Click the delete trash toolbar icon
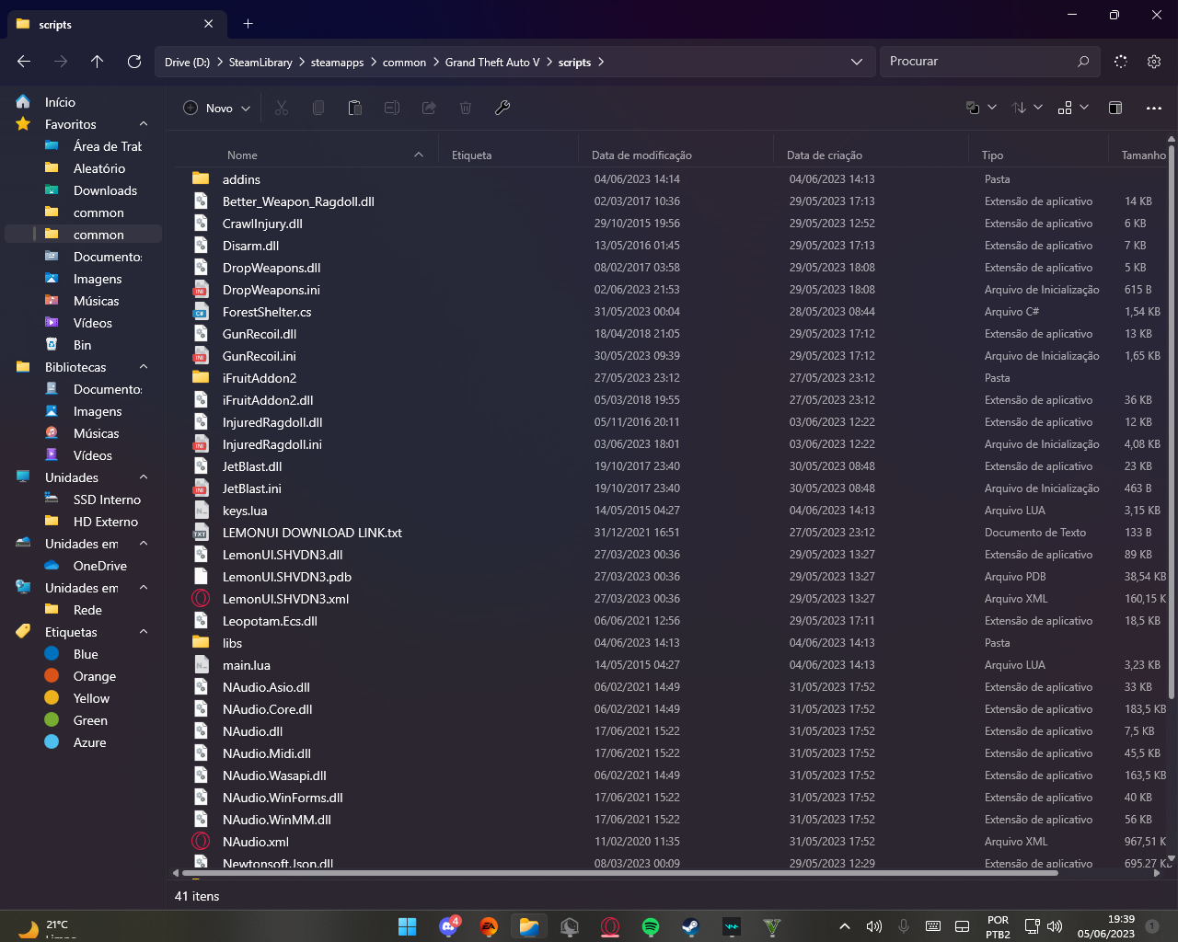Viewport: 1178px width, 942px height. (466, 108)
